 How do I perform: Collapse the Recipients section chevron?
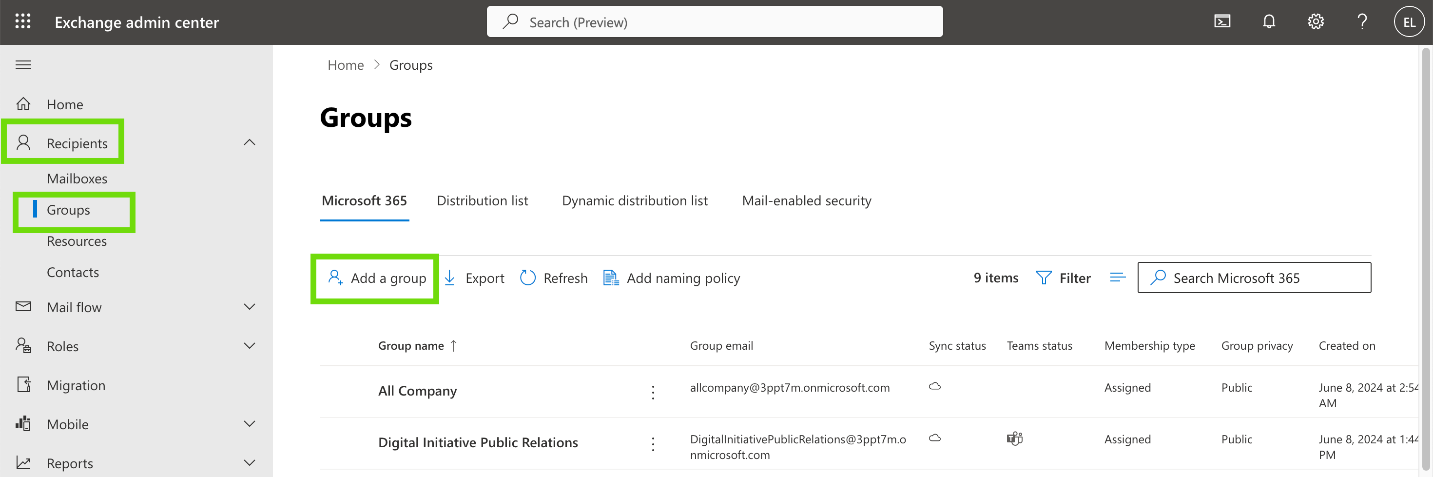(250, 142)
